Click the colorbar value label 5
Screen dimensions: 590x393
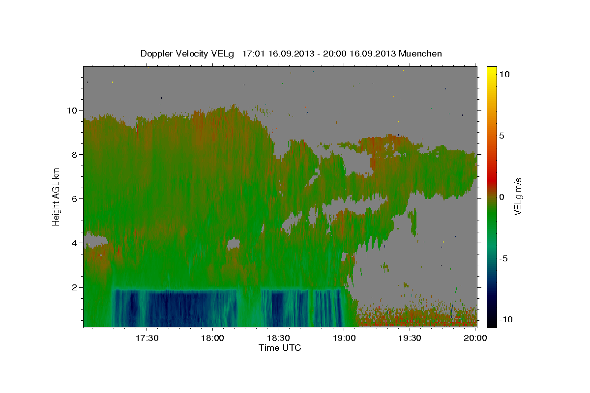(501, 136)
